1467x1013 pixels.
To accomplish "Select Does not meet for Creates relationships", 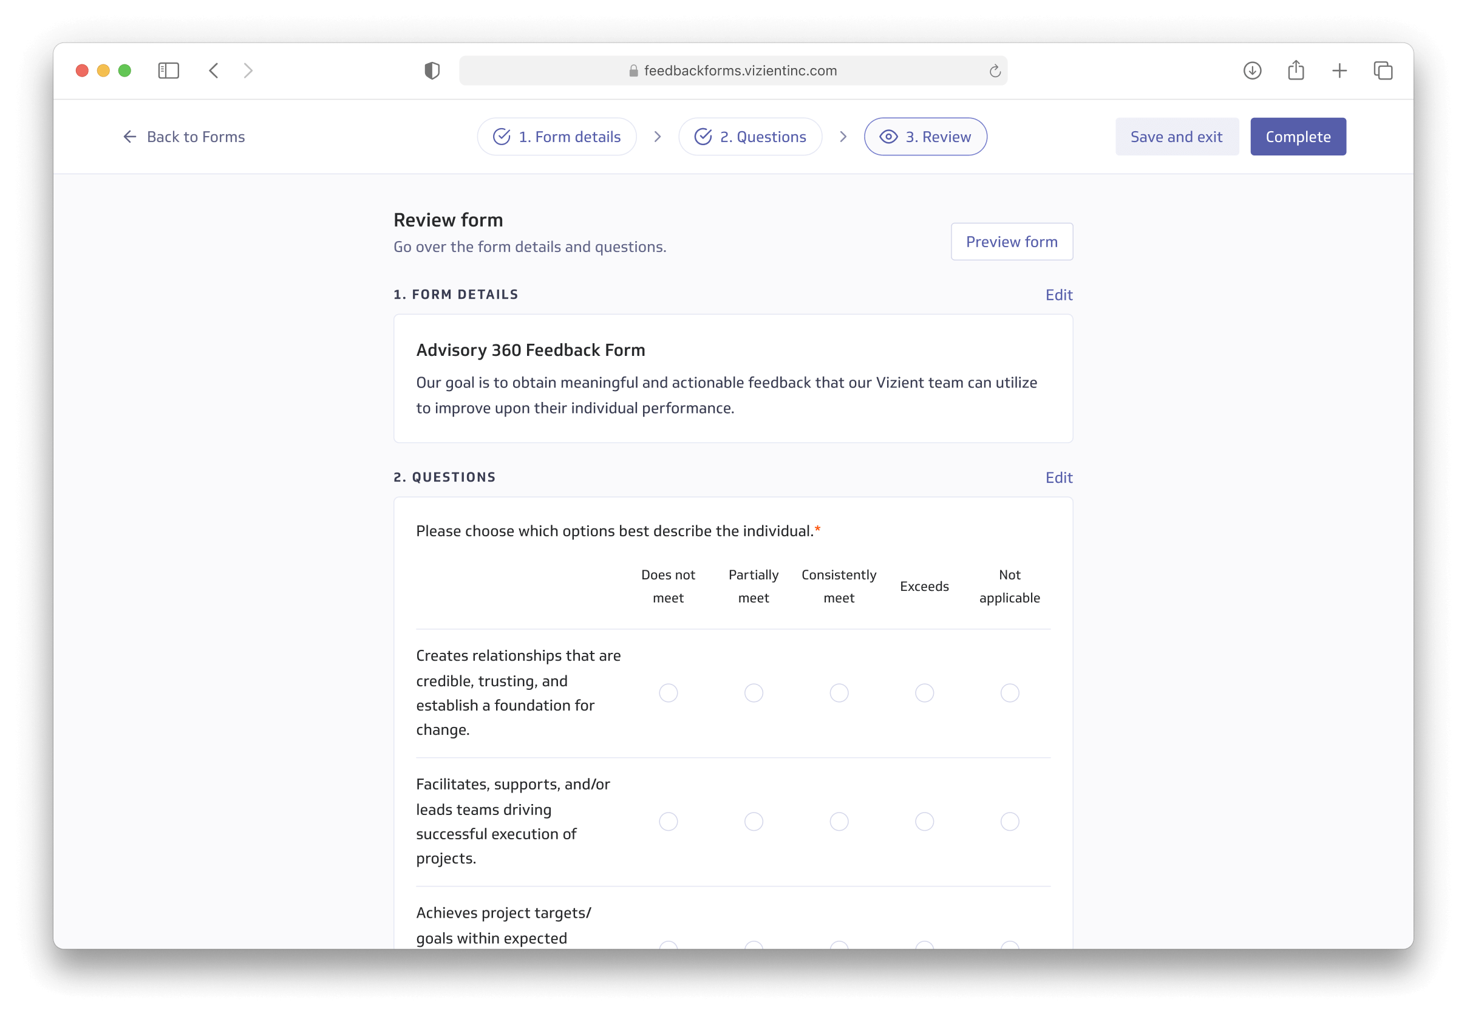I will coord(668,692).
